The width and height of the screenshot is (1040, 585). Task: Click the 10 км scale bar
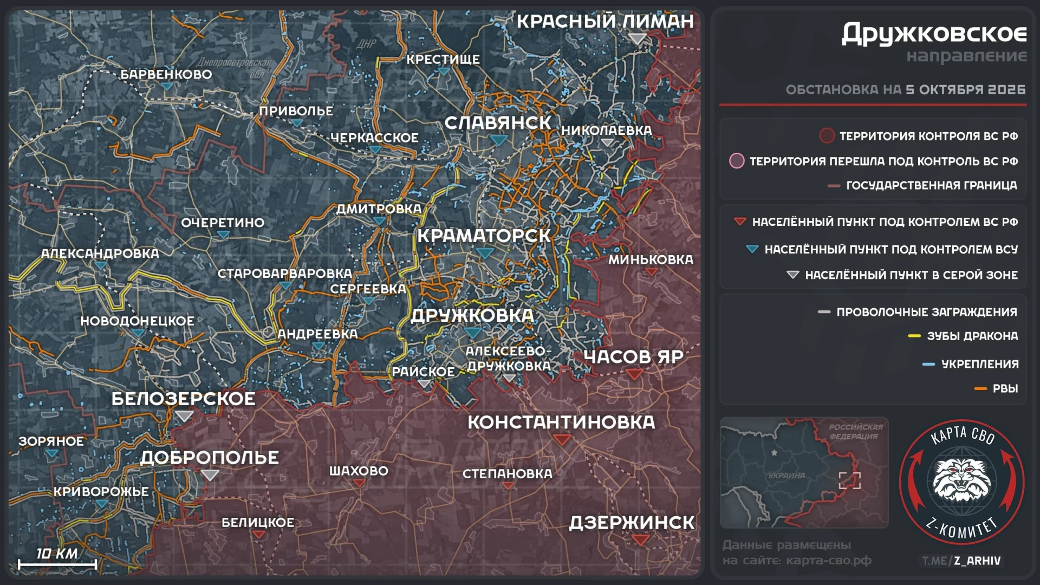pyautogui.click(x=57, y=564)
